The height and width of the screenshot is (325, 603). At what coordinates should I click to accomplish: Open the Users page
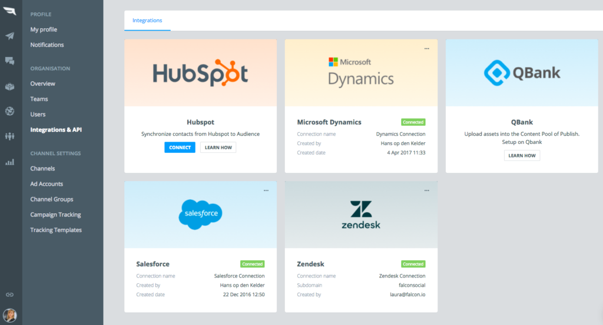coord(38,115)
